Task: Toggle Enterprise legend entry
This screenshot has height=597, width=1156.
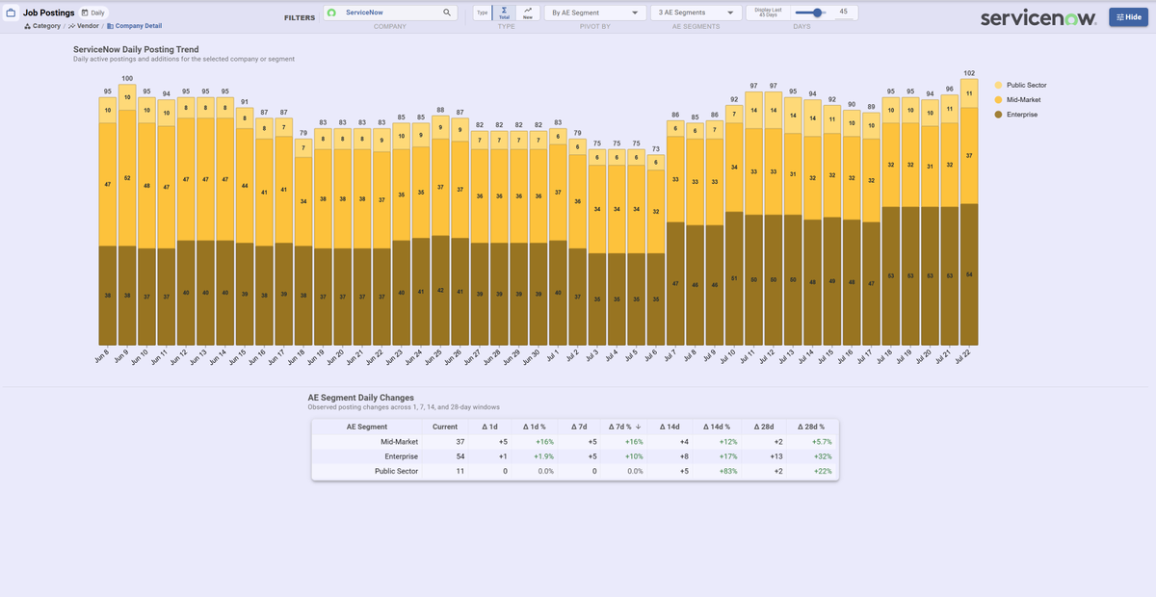Action: pyautogui.click(x=1015, y=115)
